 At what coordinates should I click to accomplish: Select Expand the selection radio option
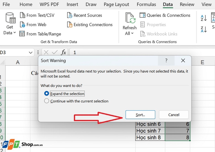point(46,94)
